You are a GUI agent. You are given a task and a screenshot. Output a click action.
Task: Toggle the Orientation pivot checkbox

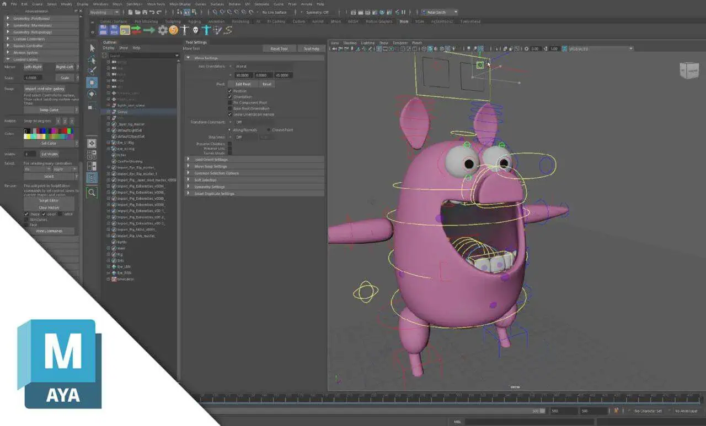tap(230, 97)
